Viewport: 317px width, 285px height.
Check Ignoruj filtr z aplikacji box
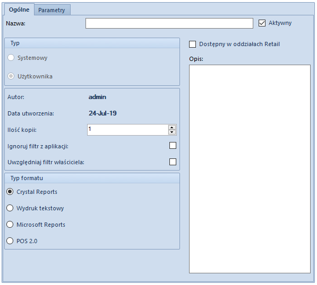coord(173,146)
